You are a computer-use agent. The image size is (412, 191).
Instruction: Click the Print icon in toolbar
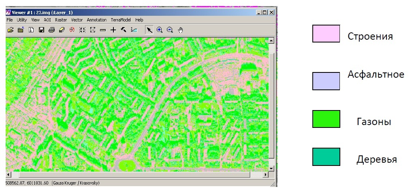[x=51, y=30]
